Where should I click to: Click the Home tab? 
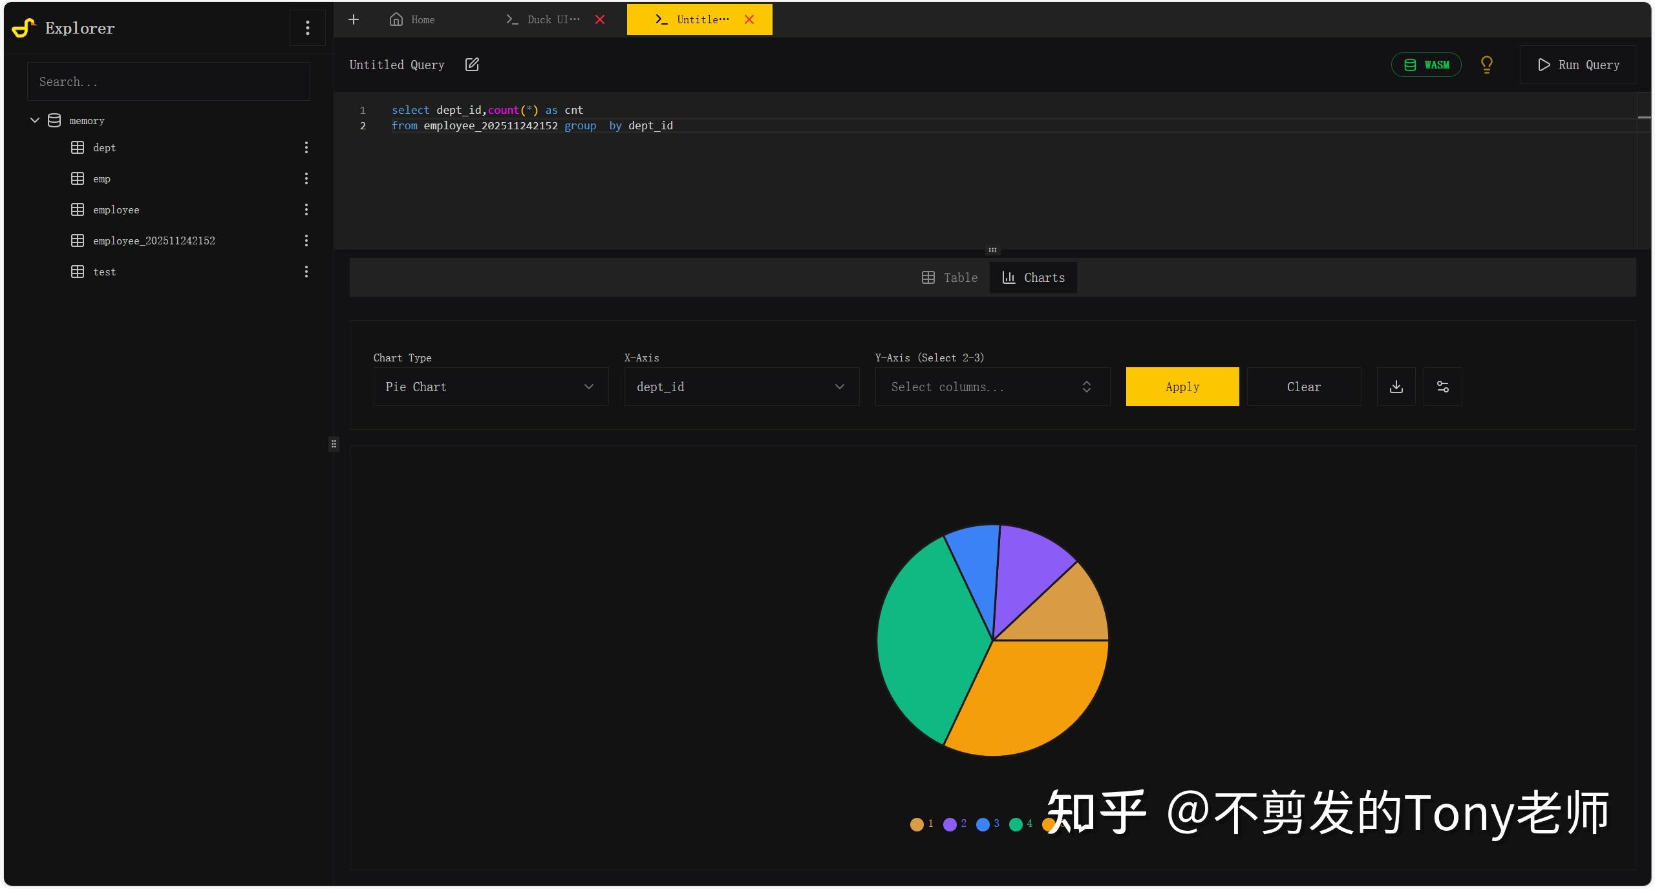(x=412, y=19)
